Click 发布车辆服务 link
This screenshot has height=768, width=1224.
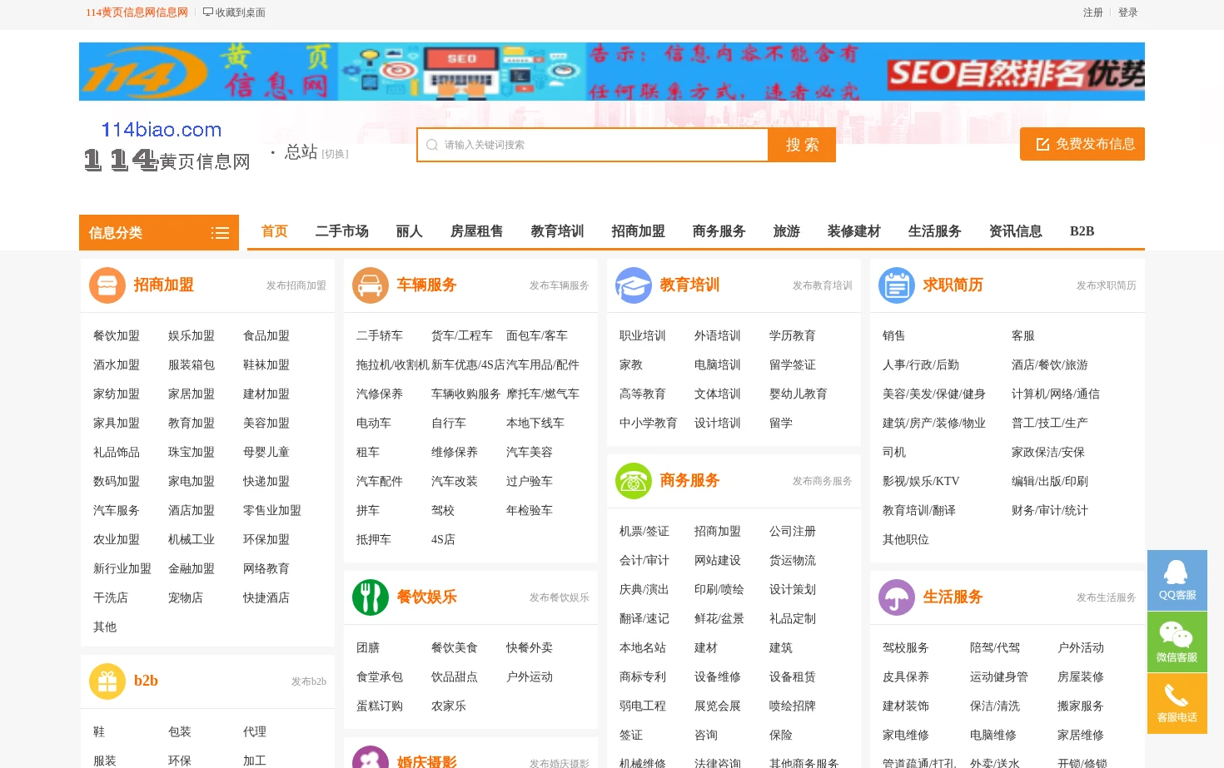tap(560, 285)
